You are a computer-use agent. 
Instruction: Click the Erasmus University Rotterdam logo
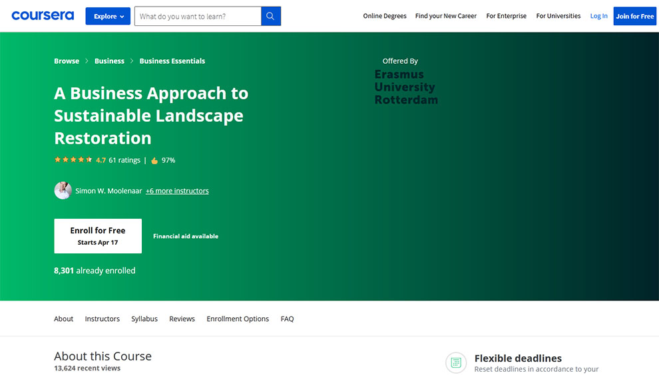[x=406, y=87]
